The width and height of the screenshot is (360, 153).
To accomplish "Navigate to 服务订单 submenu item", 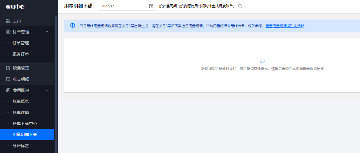I will pyautogui.click(x=21, y=54).
